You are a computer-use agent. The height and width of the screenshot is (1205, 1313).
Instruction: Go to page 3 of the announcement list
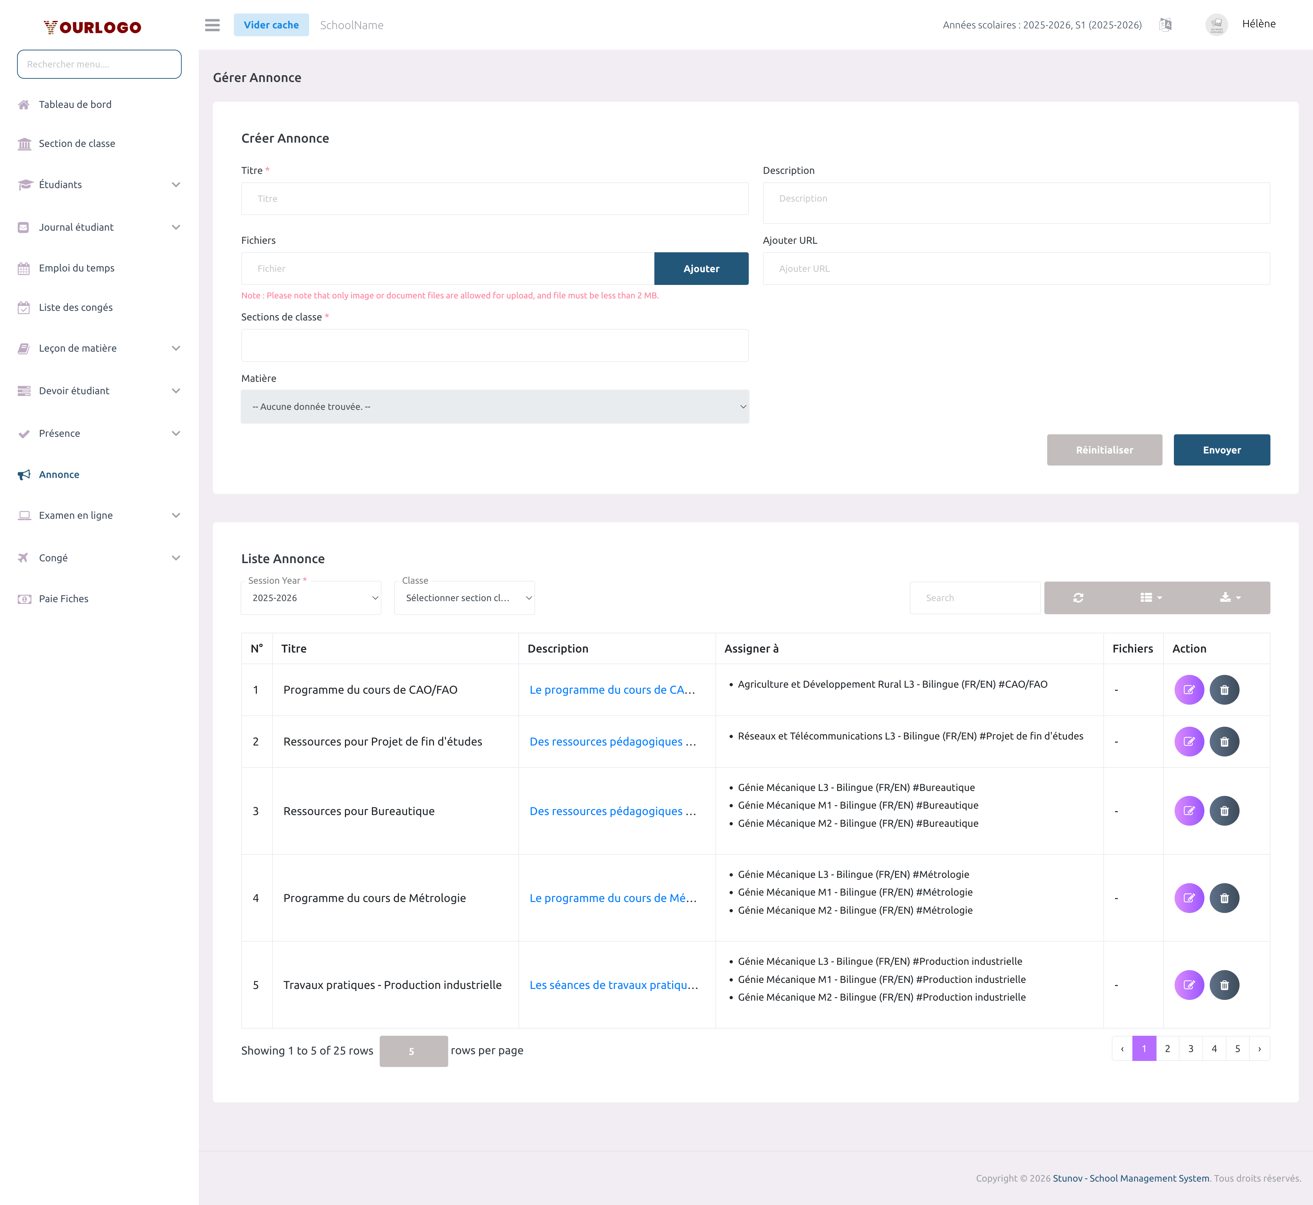(x=1190, y=1049)
